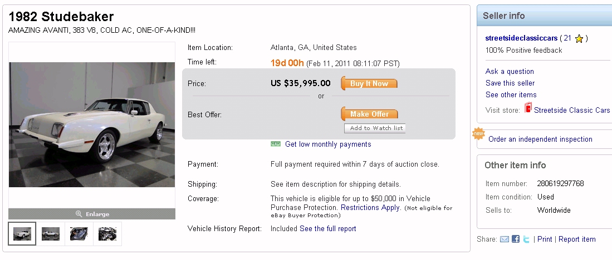Click the Enlarge magnifier icon
The width and height of the screenshot is (612, 260).
pyautogui.click(x=79, y=214)
